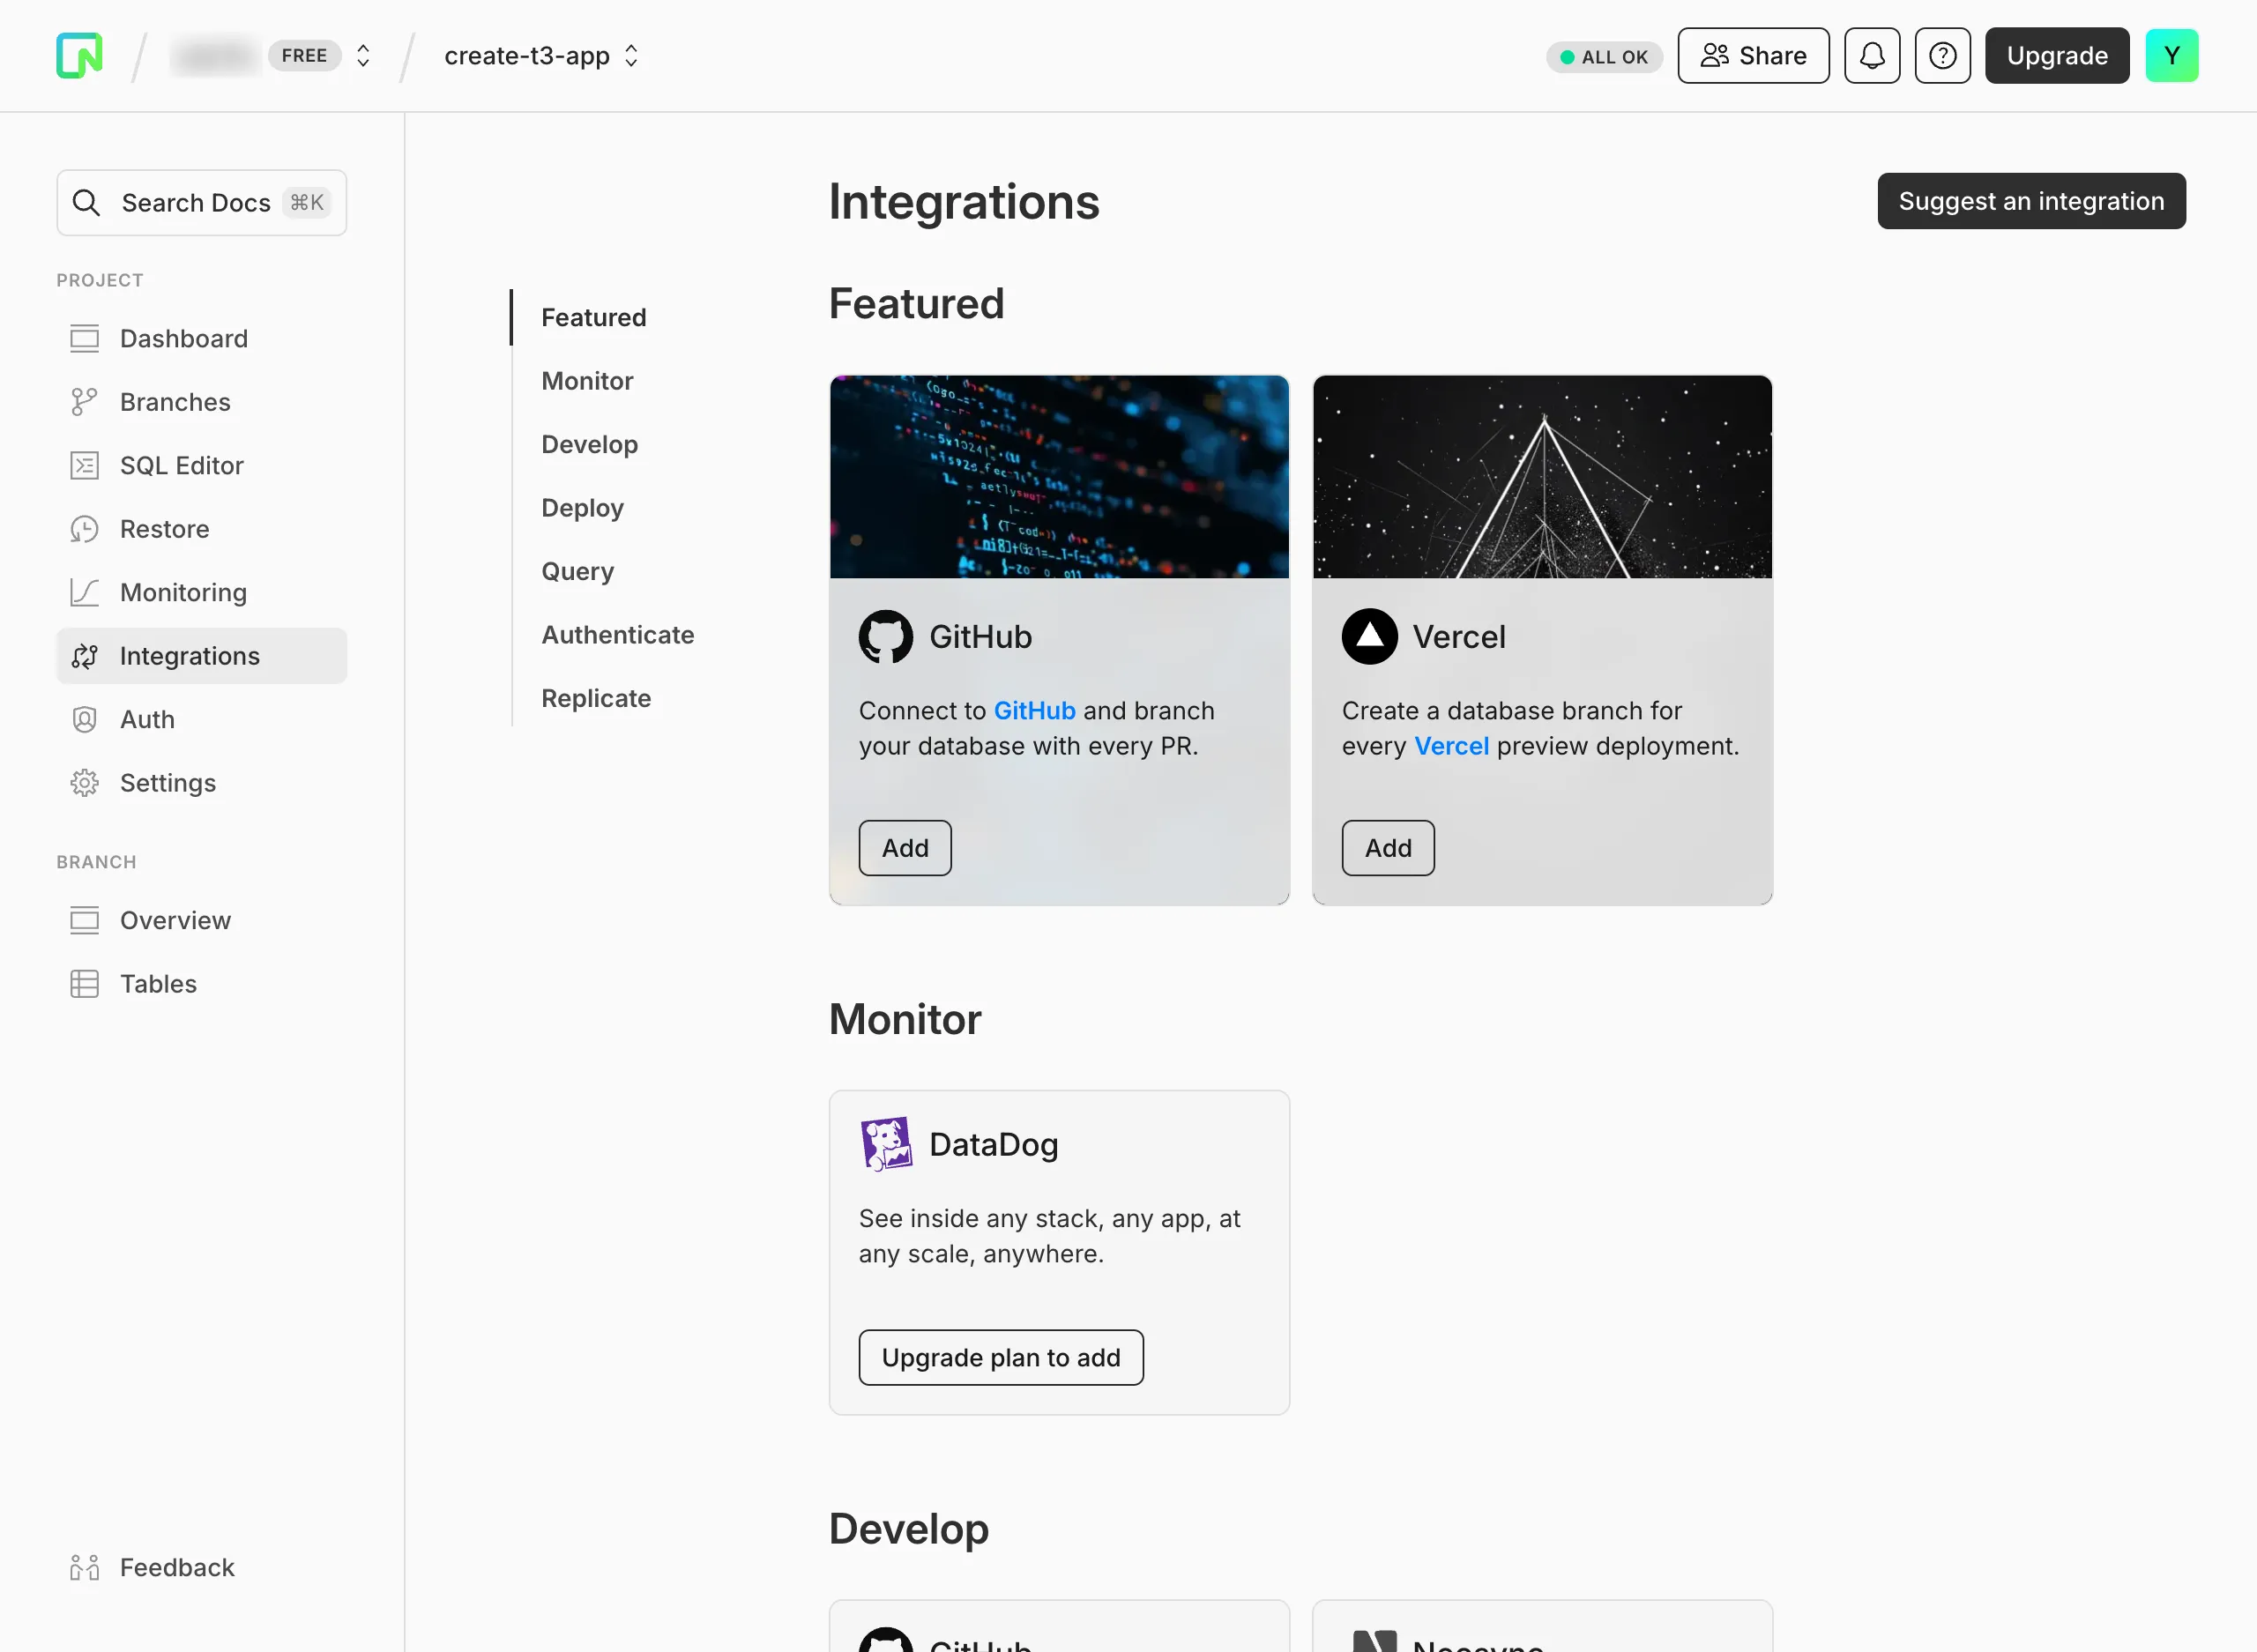Image resolution: width=2257 pixels, height=1652 pixels.
Task: Click the SQL Editor sidebar icon
Action: 85,466
